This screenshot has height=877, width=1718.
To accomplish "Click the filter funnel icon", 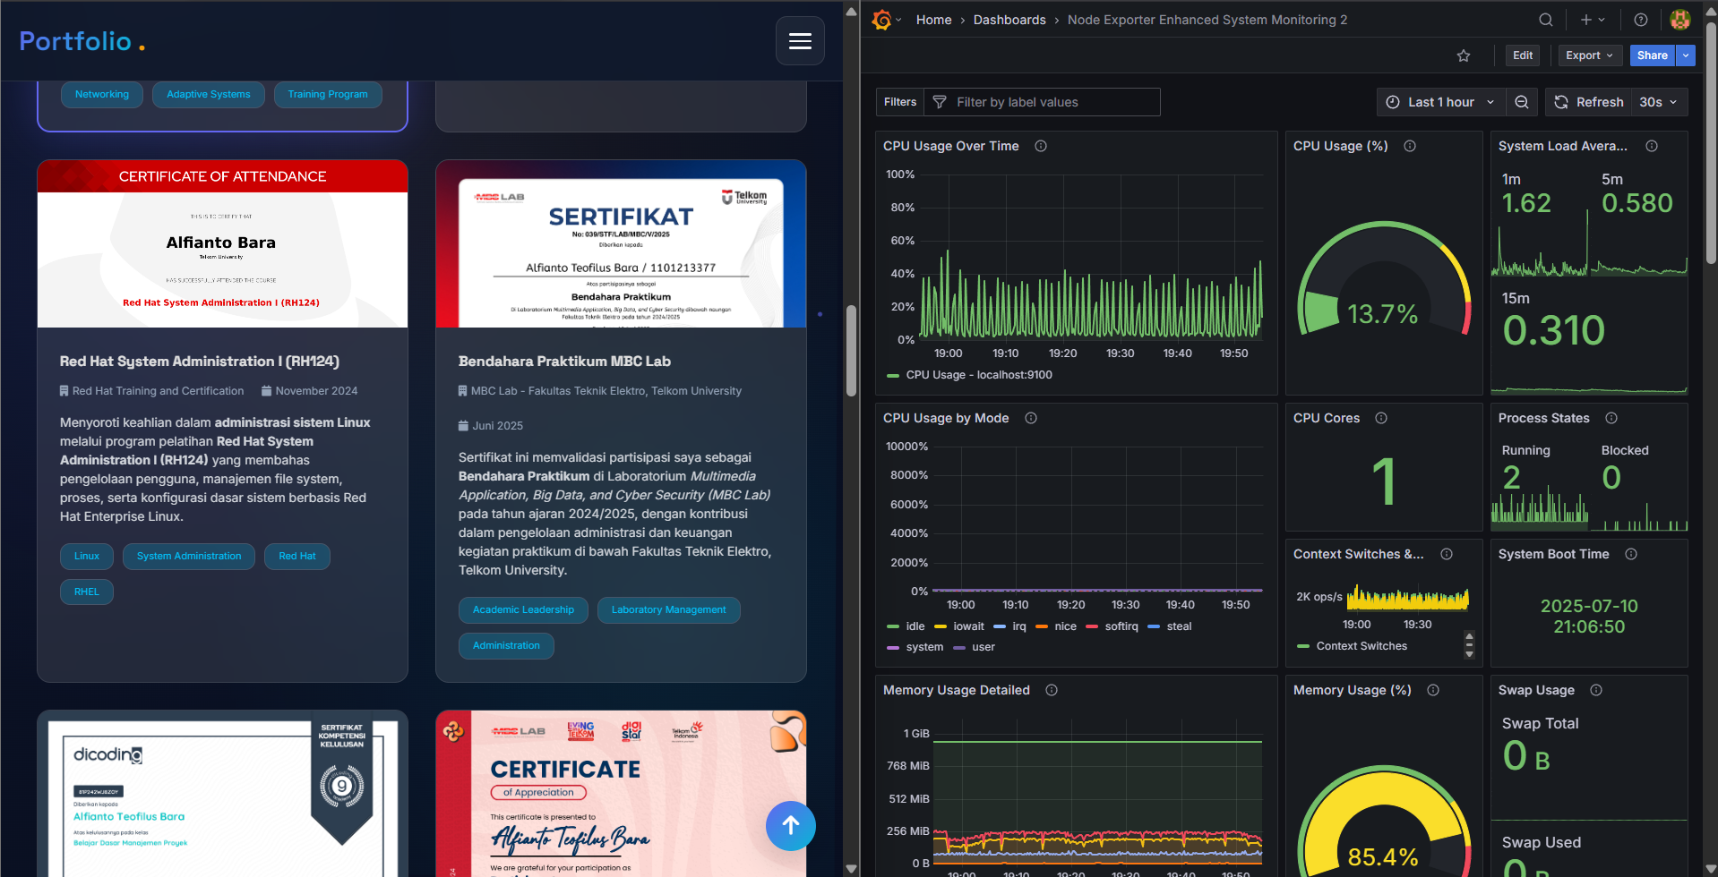I will point(940,102).
